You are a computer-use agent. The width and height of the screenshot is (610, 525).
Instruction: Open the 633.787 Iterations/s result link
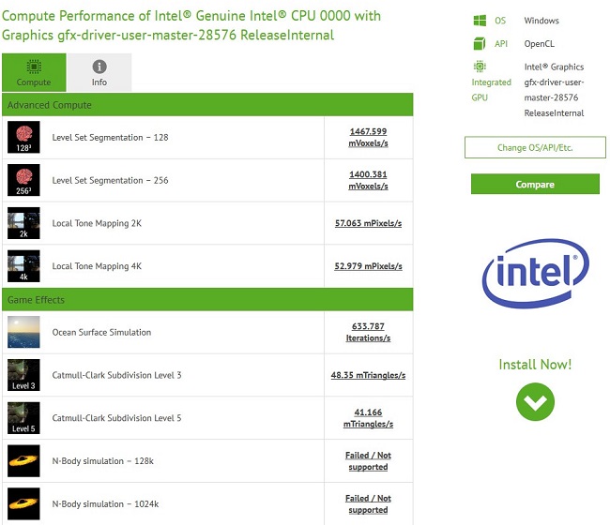(x=368, y=332)
